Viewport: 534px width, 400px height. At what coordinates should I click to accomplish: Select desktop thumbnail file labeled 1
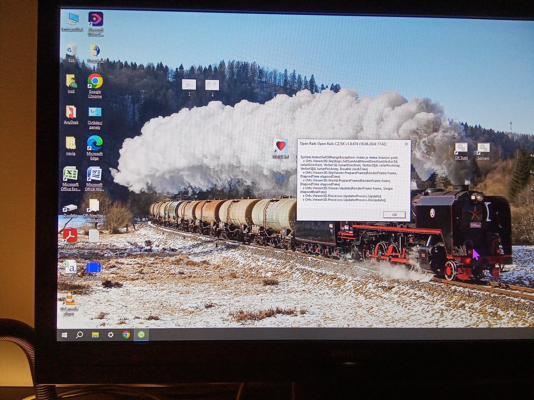pos(189,85)
